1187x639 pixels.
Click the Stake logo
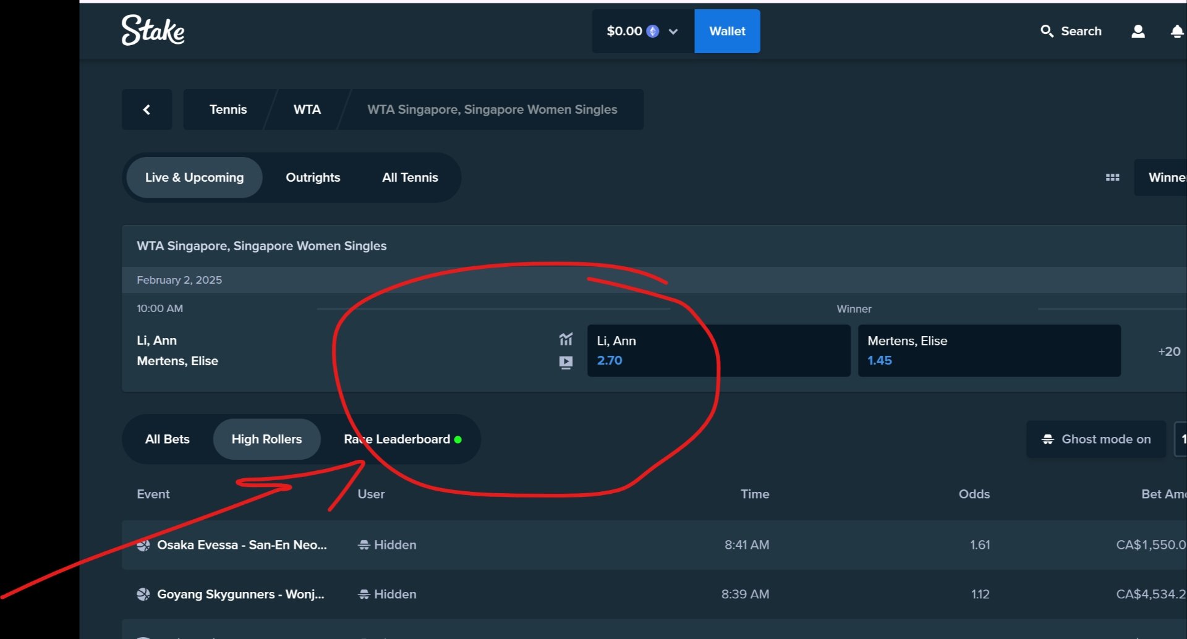coord(153,30)
